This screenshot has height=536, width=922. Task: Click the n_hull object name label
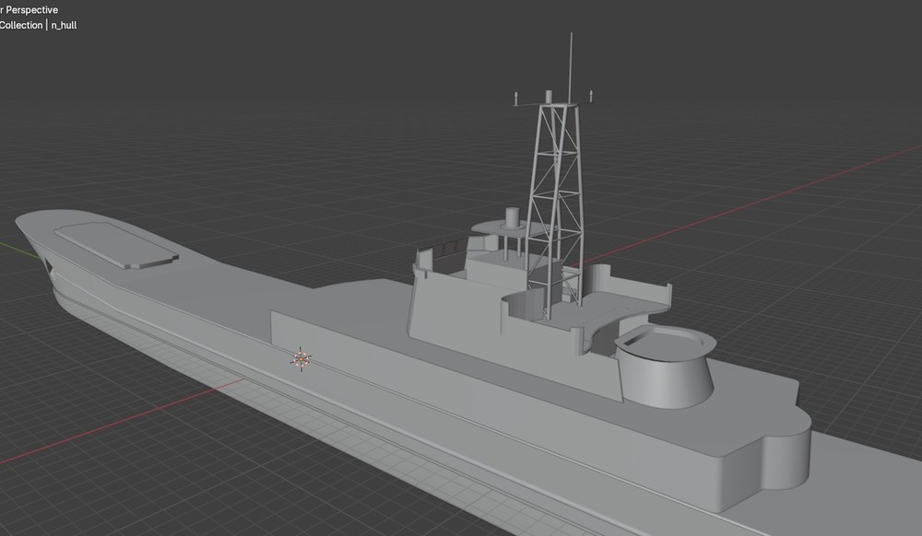tap(64, 25)
